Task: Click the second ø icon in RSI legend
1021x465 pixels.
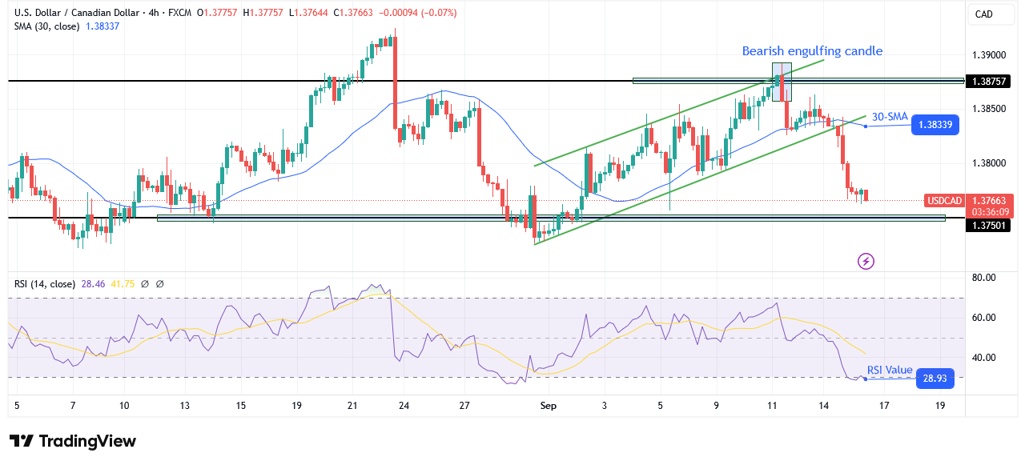Action: pyautogui.click(x=160, y=283)
